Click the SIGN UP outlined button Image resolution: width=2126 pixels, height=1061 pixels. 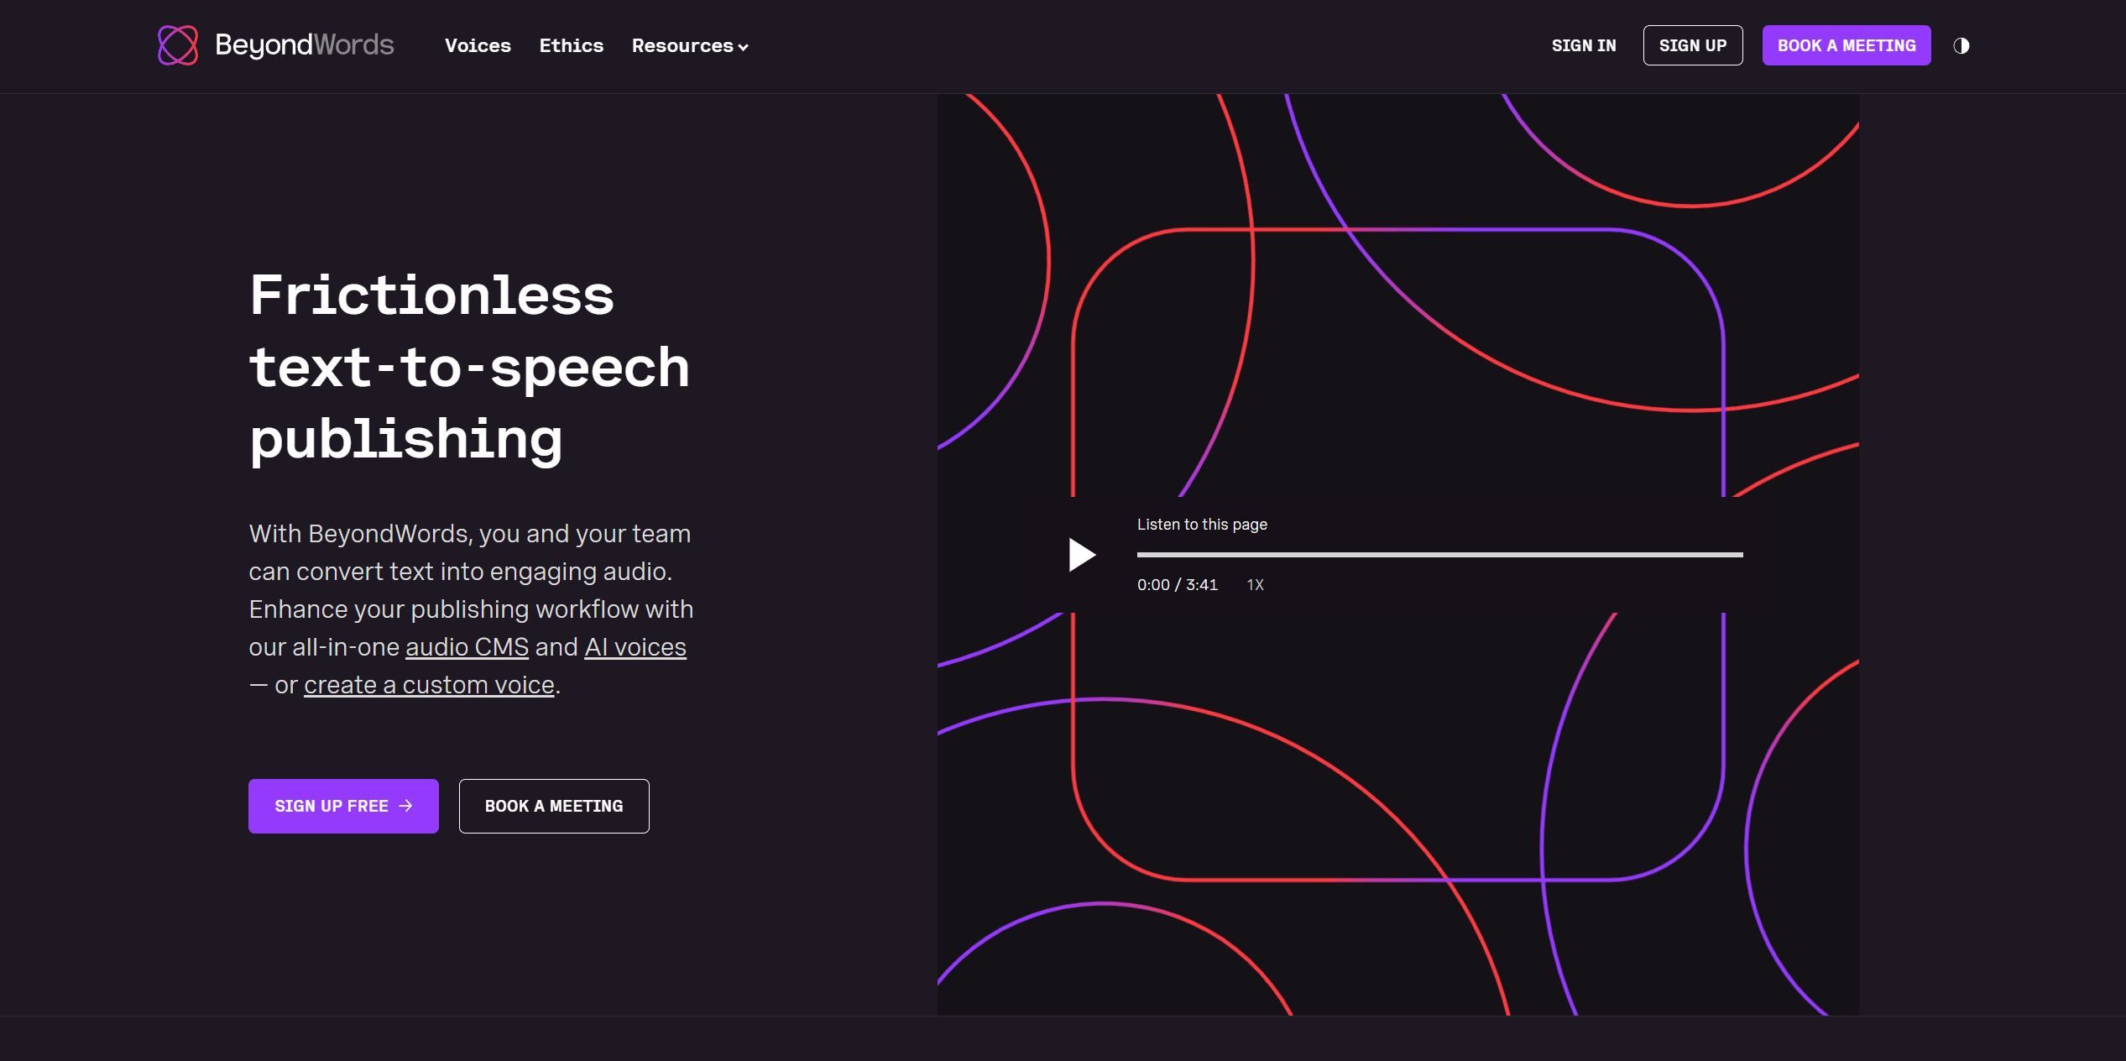[1693, 44]
